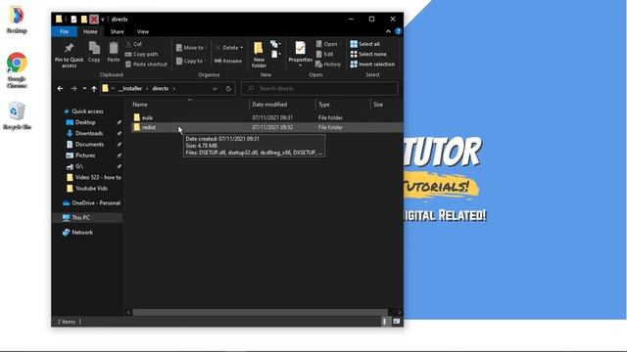
Task: Show file History
Action: tap(328, 64)
